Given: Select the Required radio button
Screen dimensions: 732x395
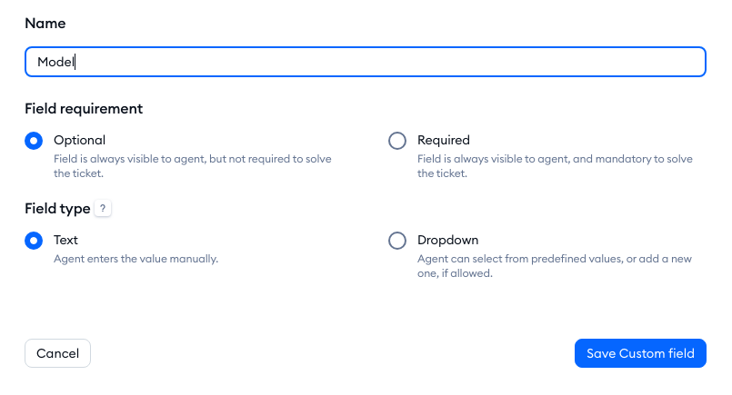Looking at the screenshot, I should point(397,141).
